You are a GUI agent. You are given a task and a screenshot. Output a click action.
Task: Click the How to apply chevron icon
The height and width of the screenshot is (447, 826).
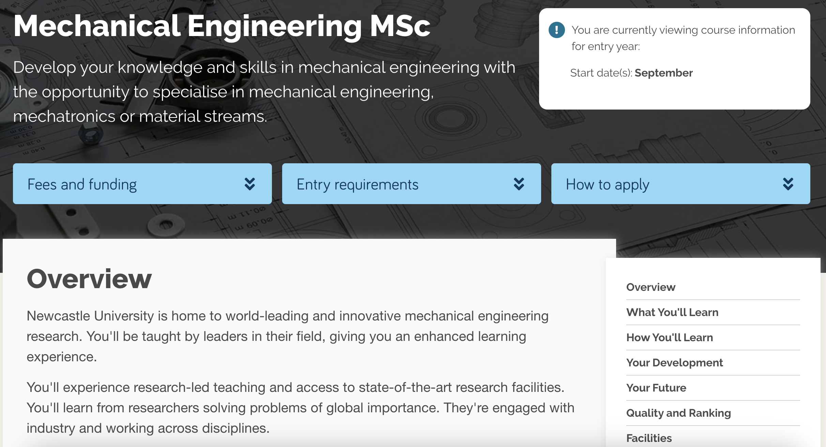[x=788, y=184]
